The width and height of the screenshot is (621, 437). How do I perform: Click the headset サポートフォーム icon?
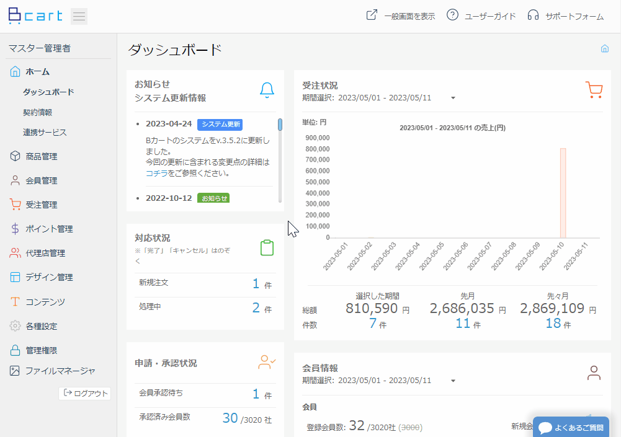point(533,15)
